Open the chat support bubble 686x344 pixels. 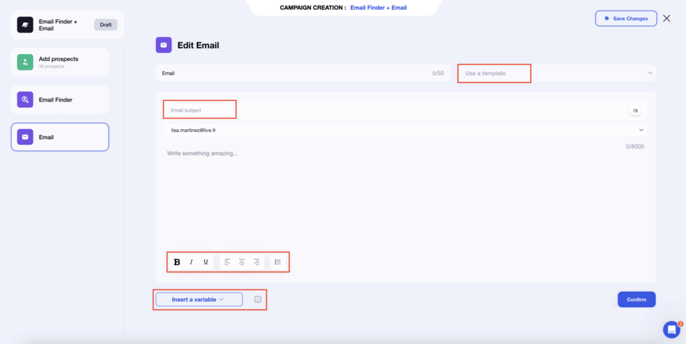point(671,329)
